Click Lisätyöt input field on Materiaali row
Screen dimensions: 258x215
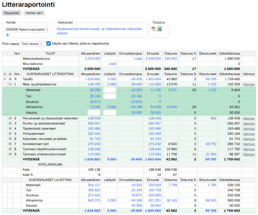[x=110, y=90]
